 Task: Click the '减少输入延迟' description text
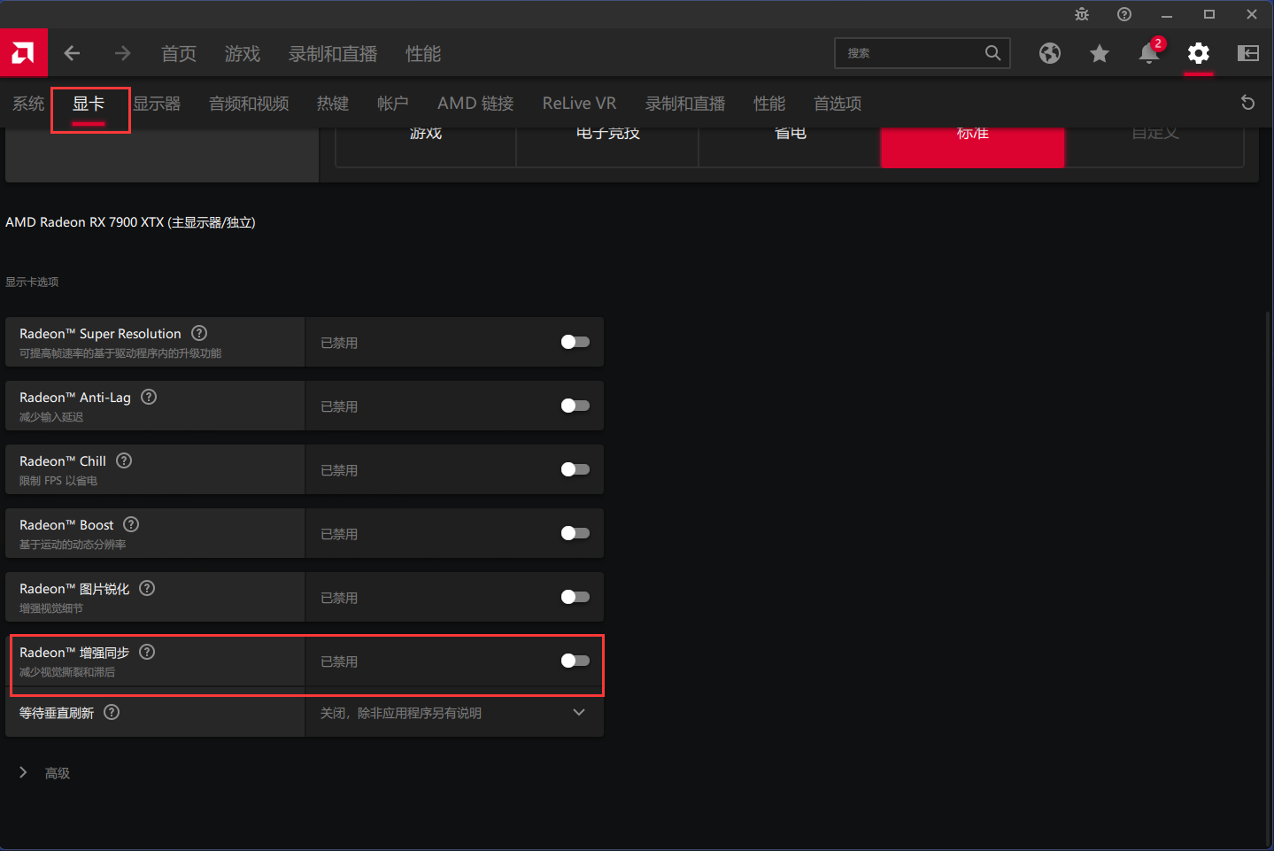(51, 417)
